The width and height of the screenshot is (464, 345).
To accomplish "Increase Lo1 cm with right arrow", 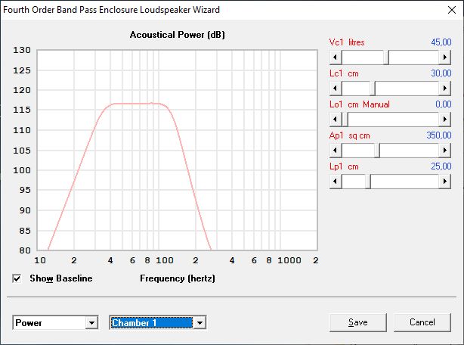I will click(444, 120).
